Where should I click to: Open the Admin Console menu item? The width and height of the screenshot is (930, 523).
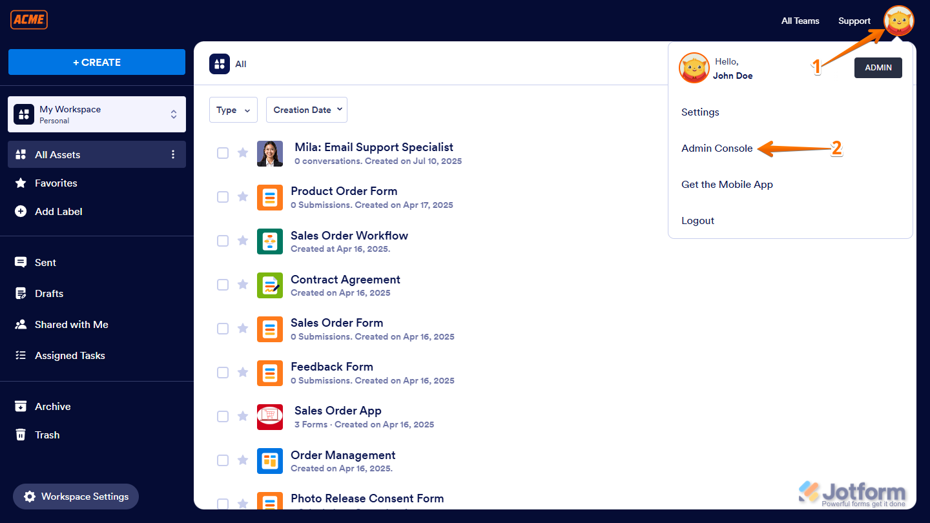point(717,148)
